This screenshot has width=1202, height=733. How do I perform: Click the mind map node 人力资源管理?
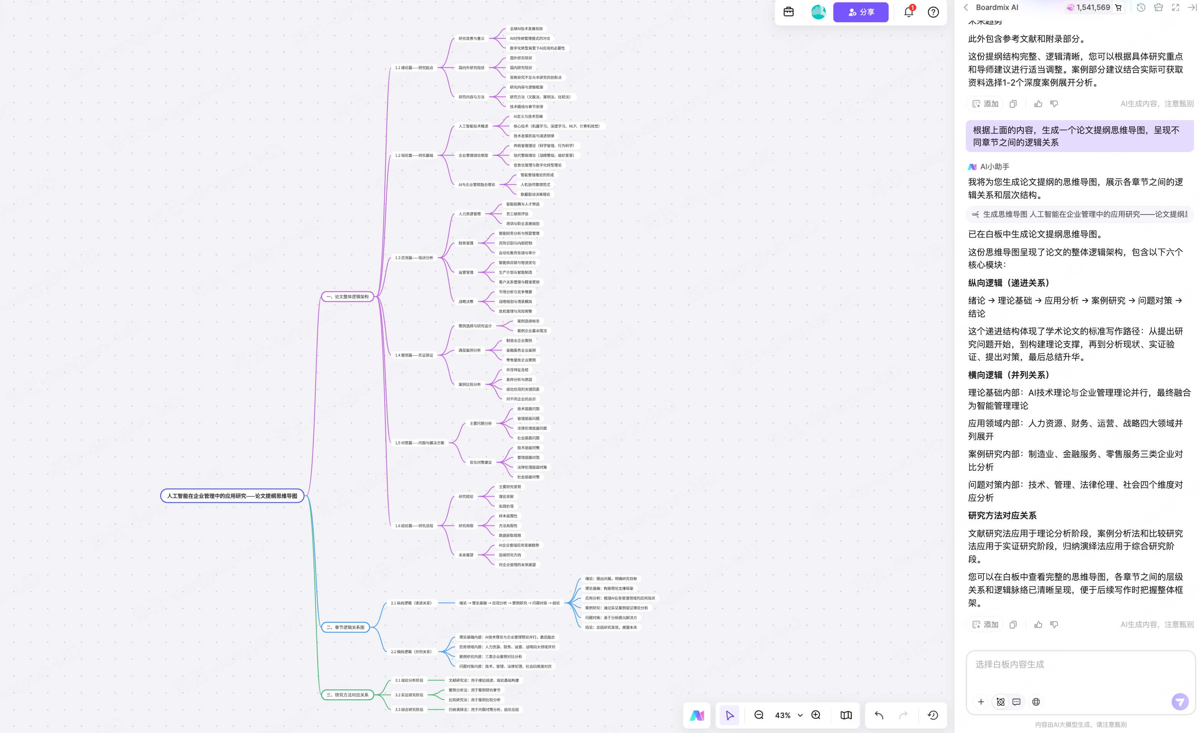pos(469,214)
